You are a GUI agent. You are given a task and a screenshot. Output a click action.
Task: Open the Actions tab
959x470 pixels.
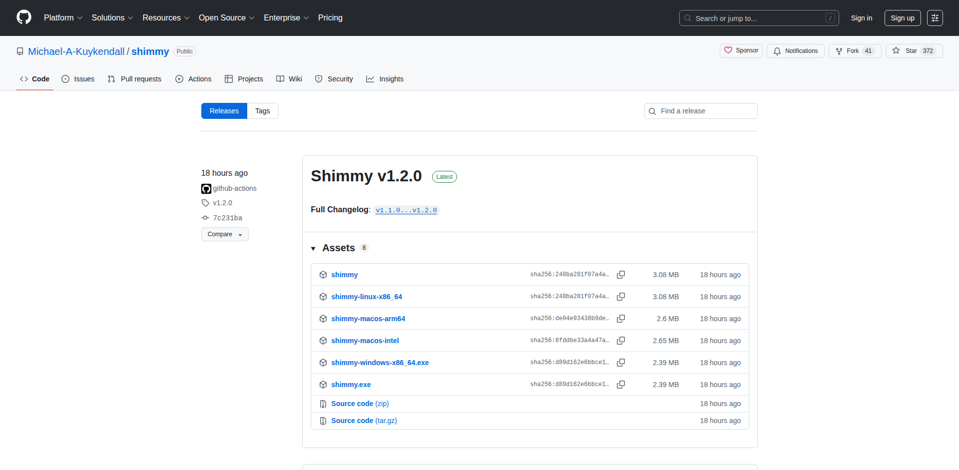[x=193, y=79]
